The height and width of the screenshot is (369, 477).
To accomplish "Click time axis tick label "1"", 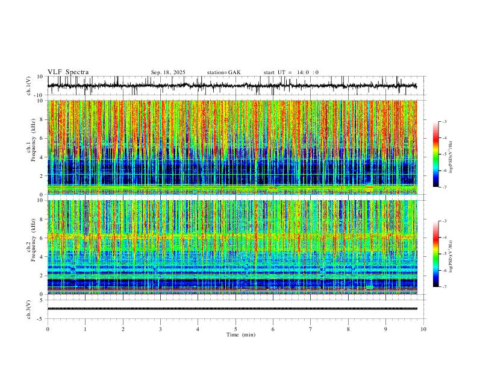I will (85, 329).
